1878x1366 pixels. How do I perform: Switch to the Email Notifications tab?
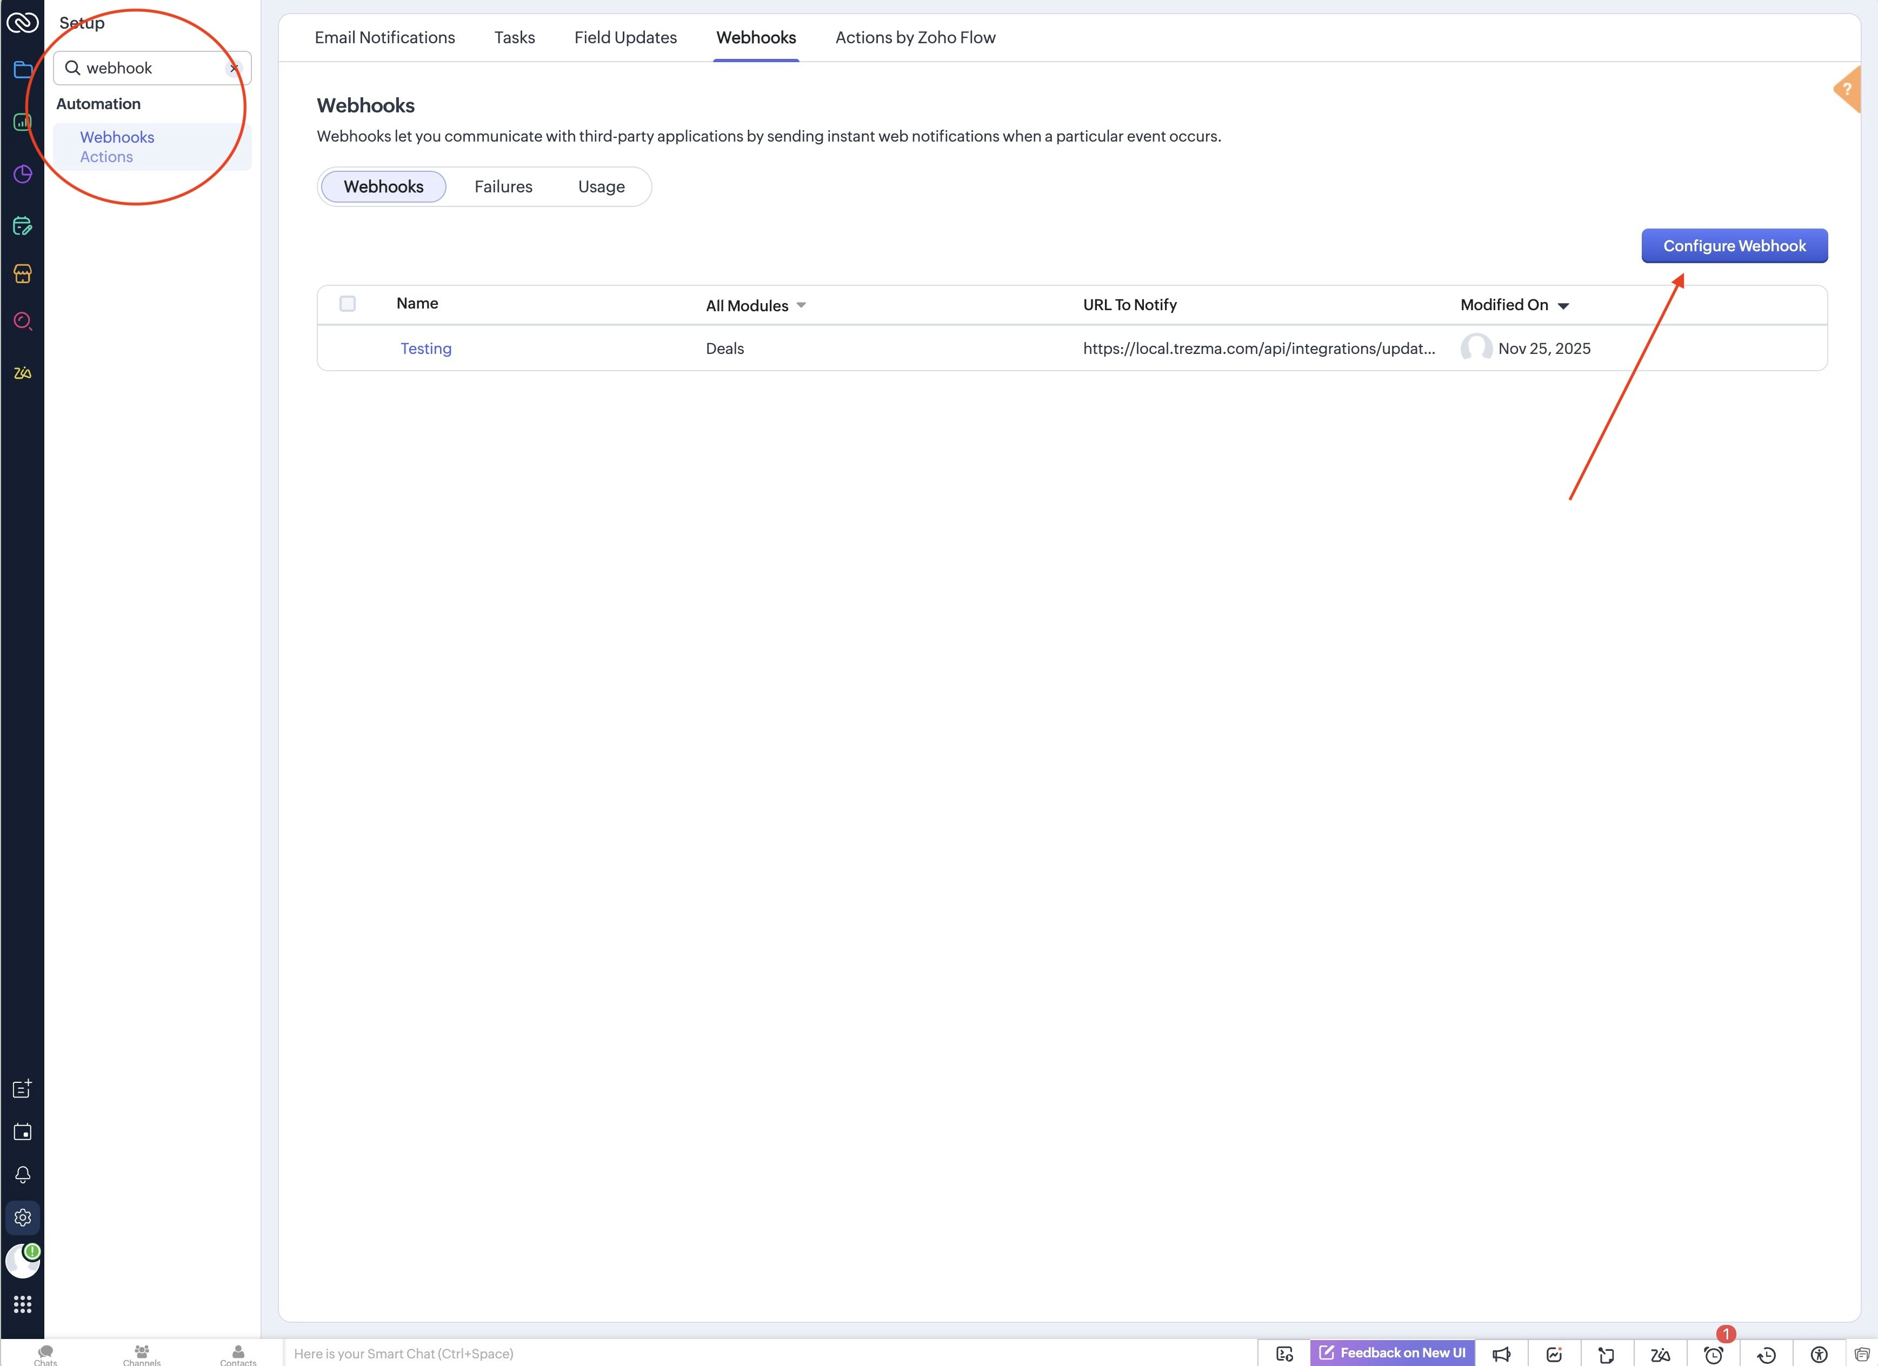[x=384, y=37]
